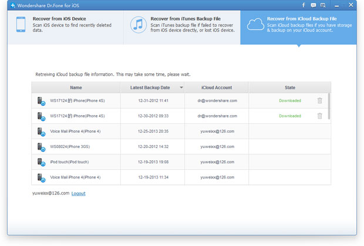Switch to Recover from iTunes Backup File tab
364x246 pixels.
tap(182, 28)
